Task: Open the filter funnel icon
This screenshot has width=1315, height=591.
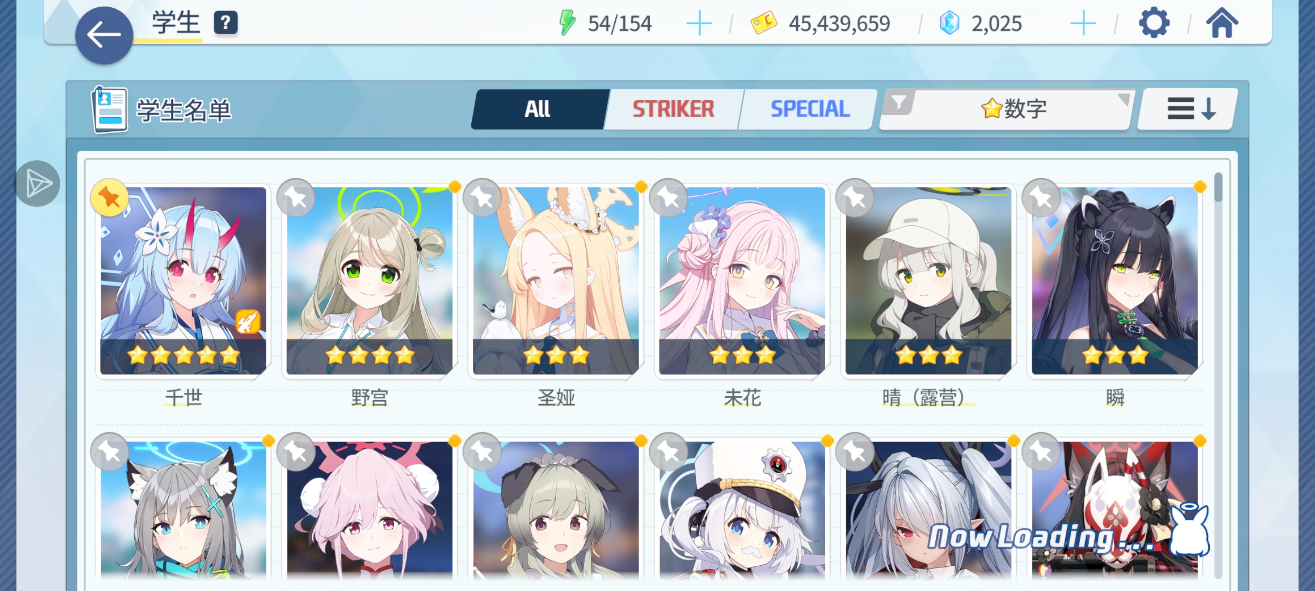Action: [x=899, y=103]
